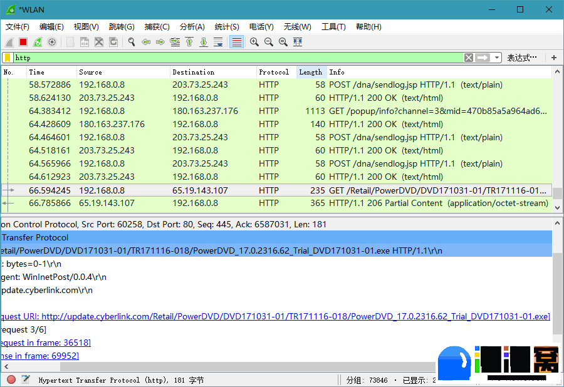564x387 pixels.
Task: Toggle auto scroll during live capture
Action: (218, 42)
